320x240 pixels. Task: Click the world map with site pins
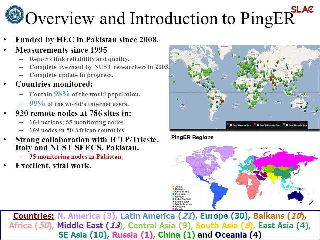[x=245, y=87]
